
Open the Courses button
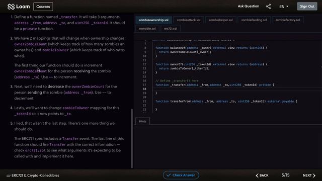point(43,7)
